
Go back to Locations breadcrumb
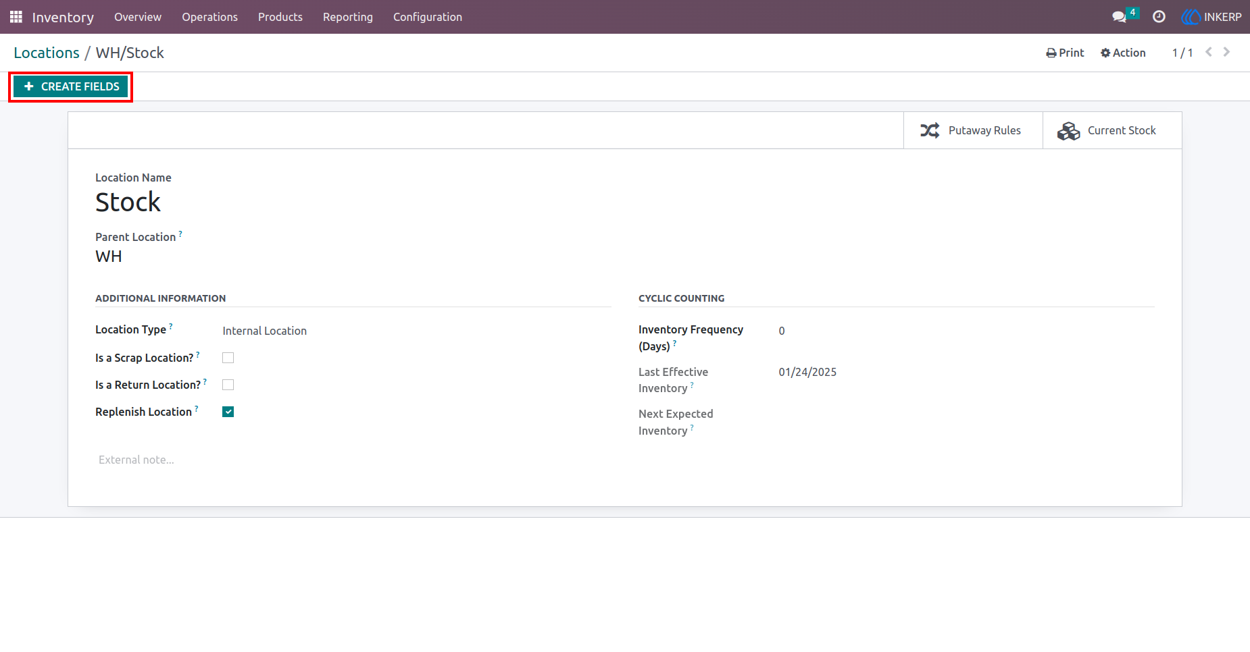coord(47,53)
